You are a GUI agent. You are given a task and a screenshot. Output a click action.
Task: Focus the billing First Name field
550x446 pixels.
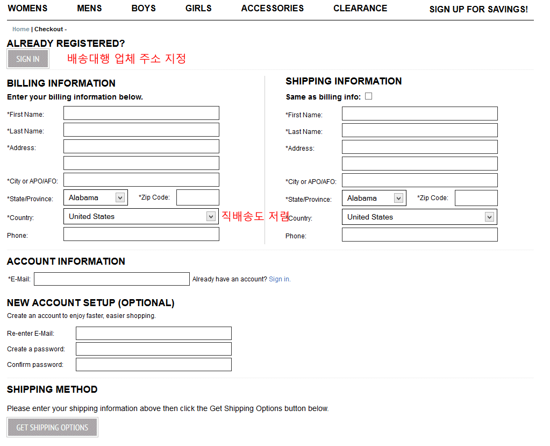(x=141, y=114)
